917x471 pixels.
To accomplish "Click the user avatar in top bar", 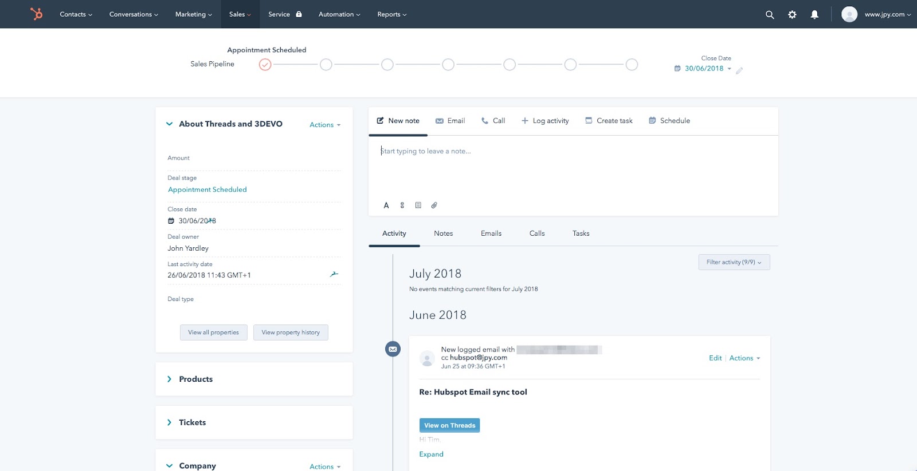I will point(849,14).
